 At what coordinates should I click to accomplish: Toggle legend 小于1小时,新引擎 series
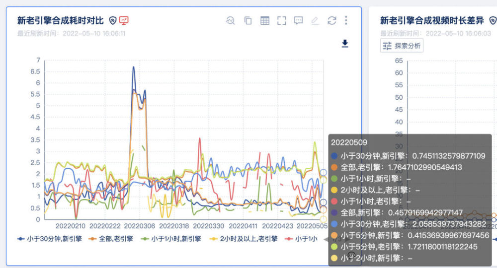tap(171, 239)
